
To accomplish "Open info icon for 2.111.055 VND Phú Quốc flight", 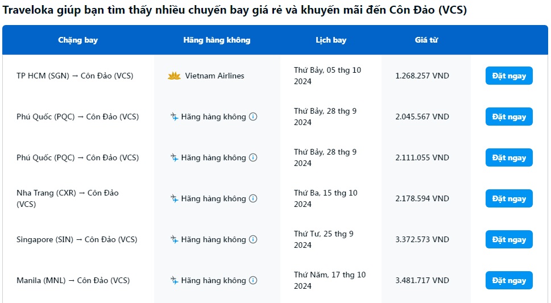I will (253, 157).
